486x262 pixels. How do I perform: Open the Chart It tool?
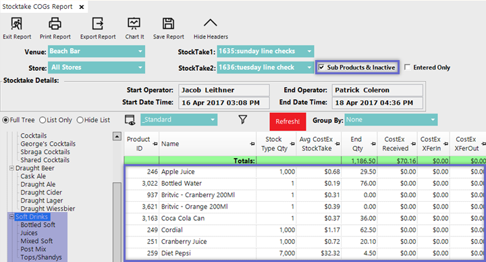pos(134,24)
